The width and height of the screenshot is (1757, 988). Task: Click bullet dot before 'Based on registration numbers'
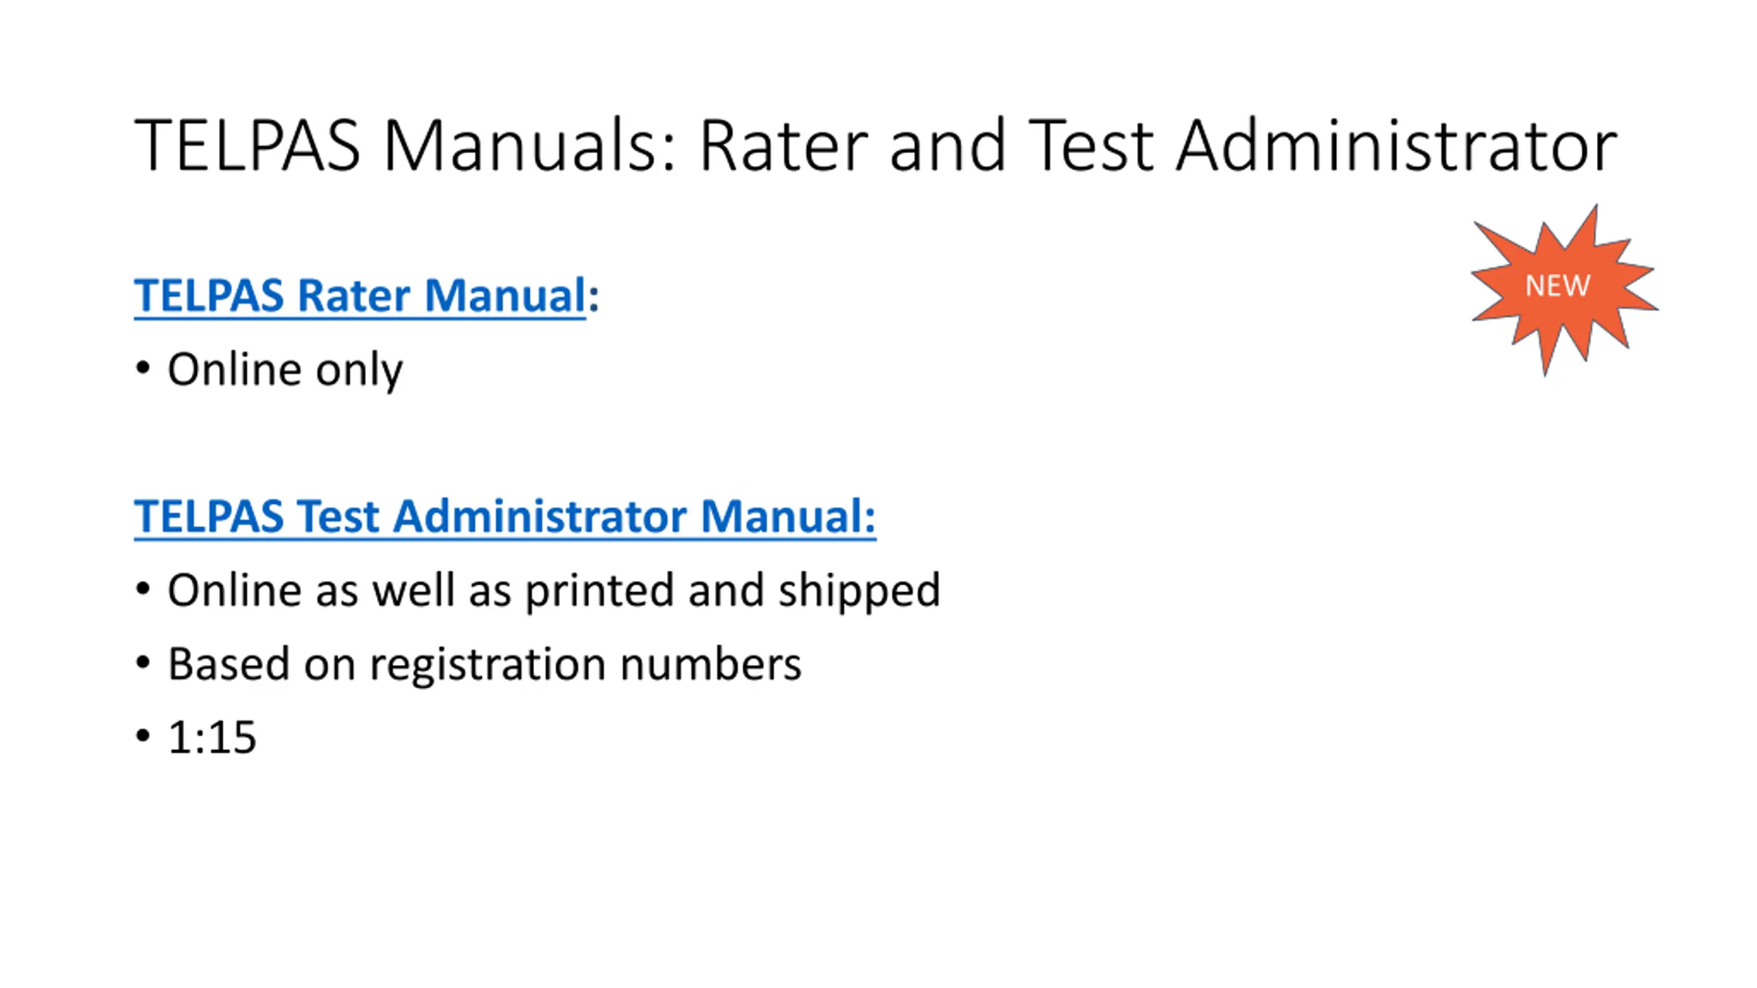coord(143,663)
